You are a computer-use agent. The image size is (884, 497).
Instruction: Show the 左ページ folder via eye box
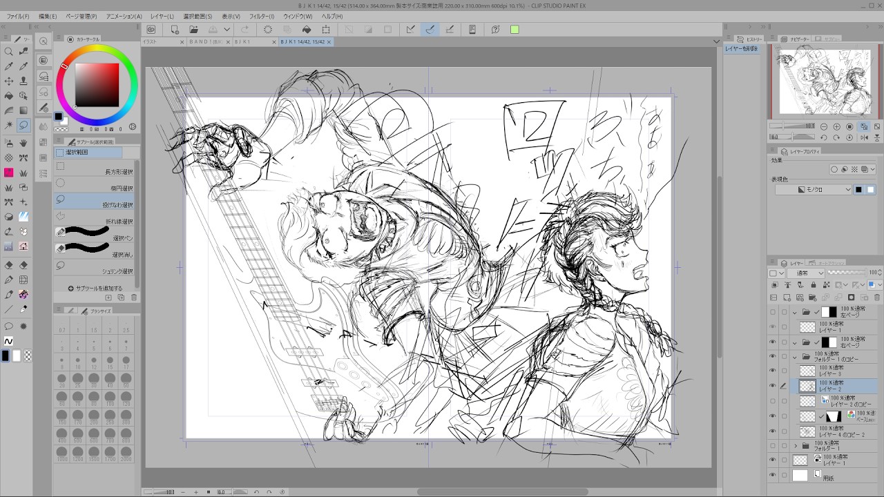pyautogui.click(x=773, y=312)
